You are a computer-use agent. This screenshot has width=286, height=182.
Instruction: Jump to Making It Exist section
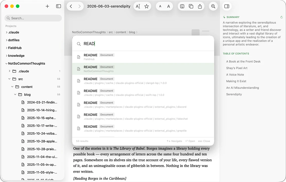[236, 81]
